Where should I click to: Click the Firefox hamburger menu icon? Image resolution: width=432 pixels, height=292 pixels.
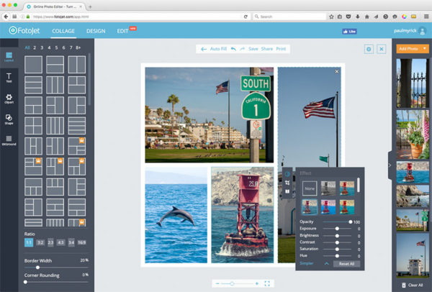tap(426, 17)
